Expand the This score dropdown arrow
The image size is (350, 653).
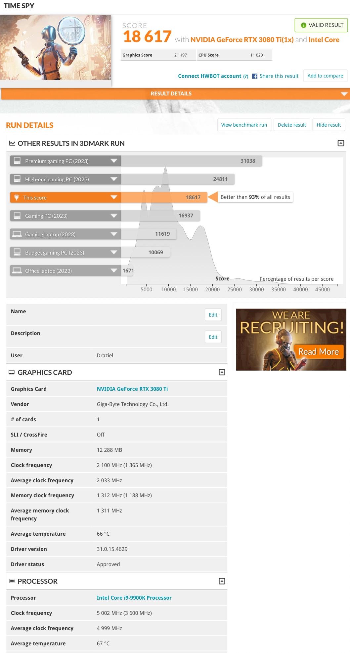[x=114, y=198]
